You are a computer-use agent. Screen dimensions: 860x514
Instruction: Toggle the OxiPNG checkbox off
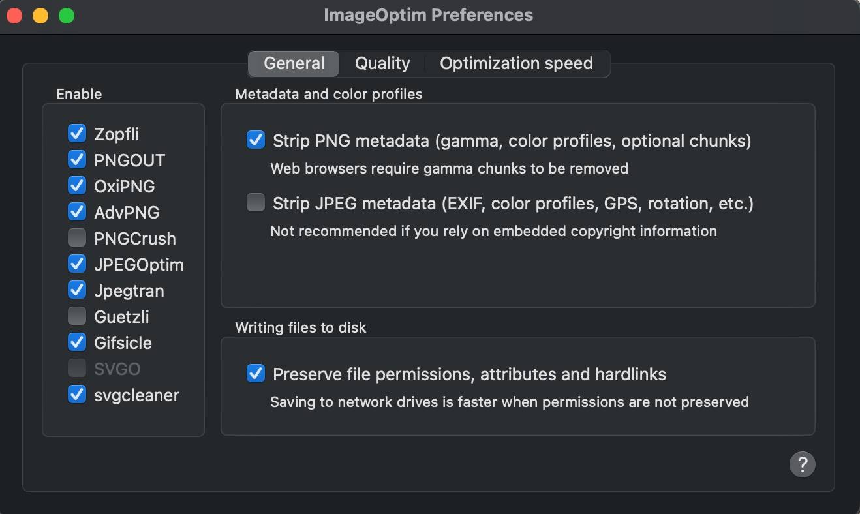(77, 186)
